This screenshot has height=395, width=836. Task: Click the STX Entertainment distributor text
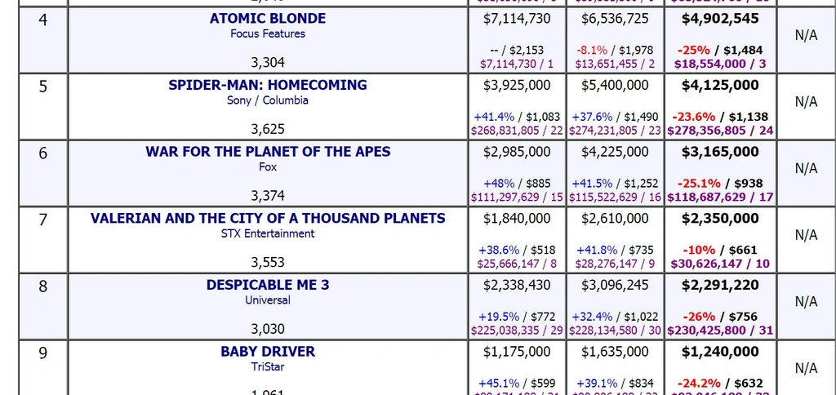click(x=268, y=233)
